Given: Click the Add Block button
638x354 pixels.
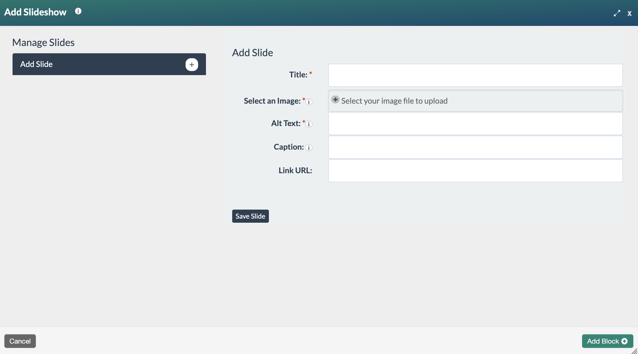Looking at the screenshot, I should tap(607, 341).
